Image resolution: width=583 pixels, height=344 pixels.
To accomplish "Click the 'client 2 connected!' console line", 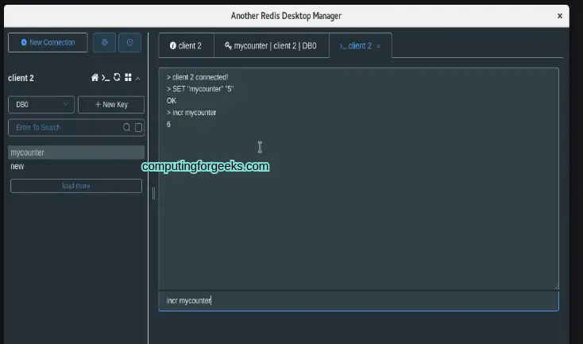I will pyautogui.click(x=198, y=77).
